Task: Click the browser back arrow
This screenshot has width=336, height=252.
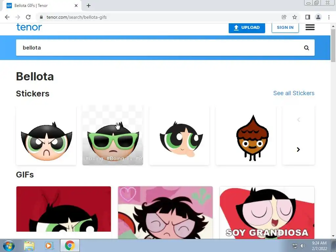Action: (7, 17)
